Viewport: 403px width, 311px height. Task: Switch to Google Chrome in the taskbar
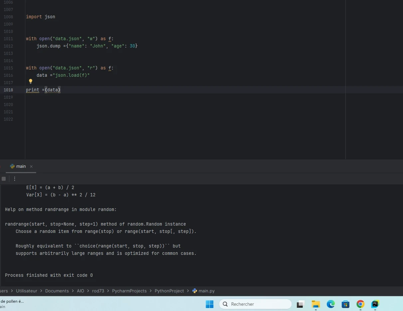pyautogui.click(x=360, y=304)
